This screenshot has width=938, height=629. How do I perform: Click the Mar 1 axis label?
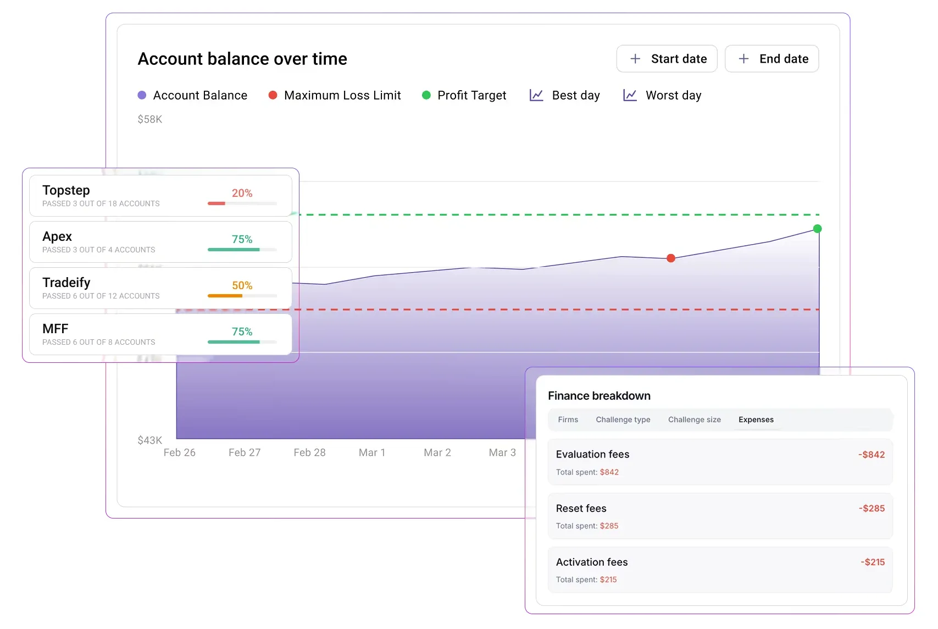372,453
